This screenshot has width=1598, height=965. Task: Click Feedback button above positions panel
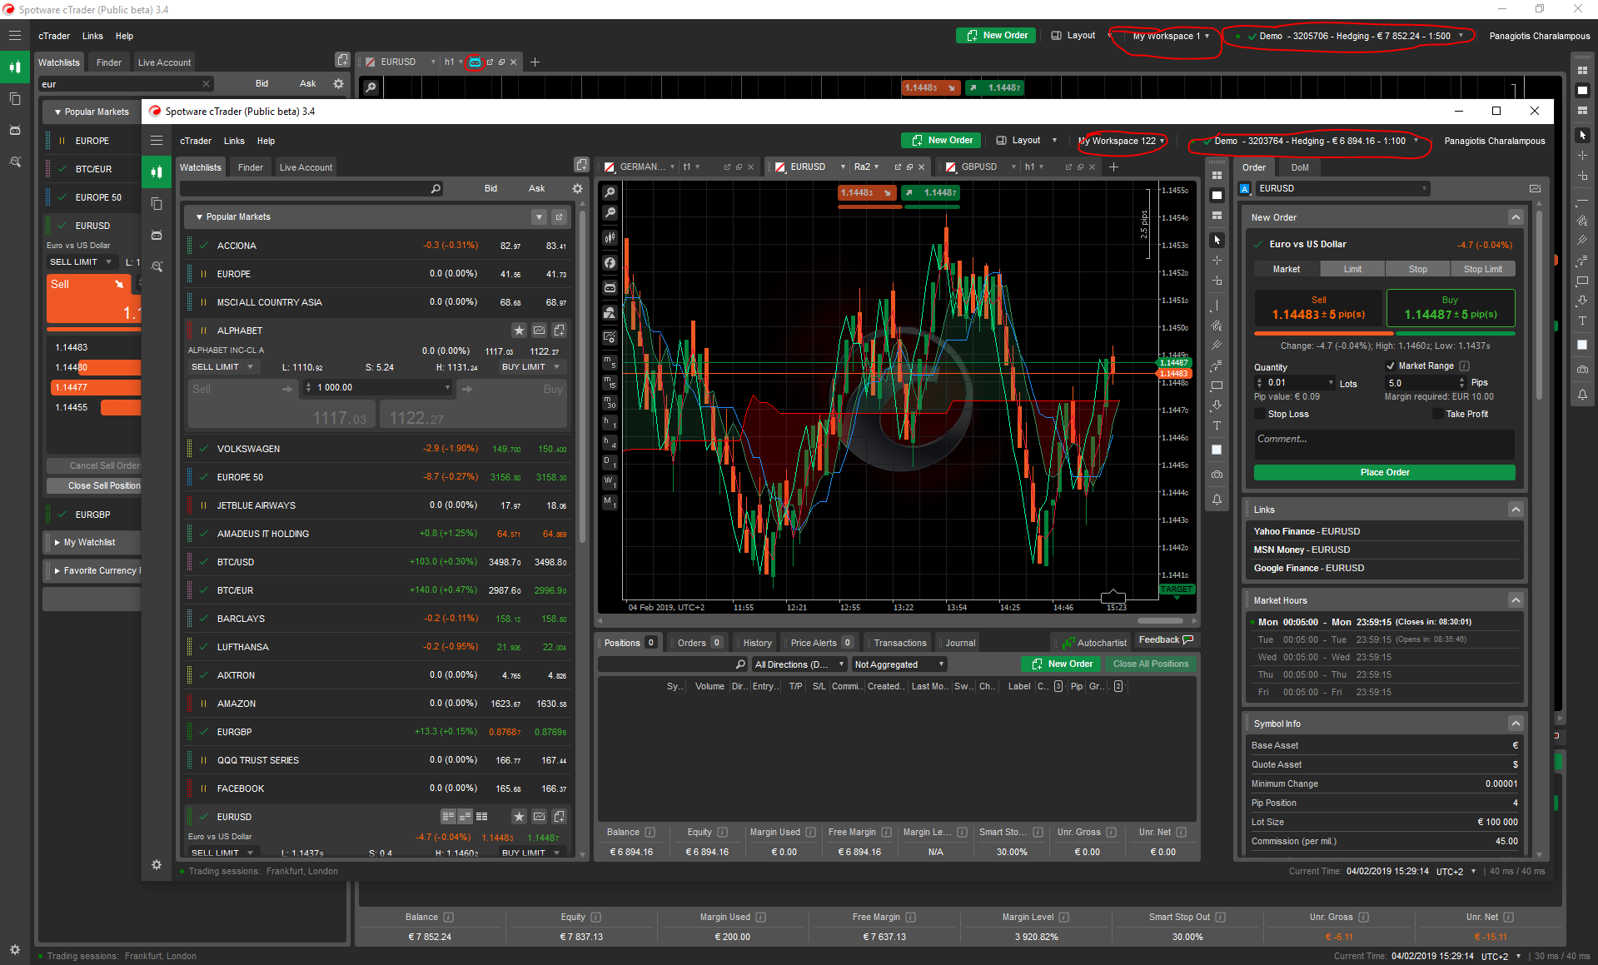point(1166,639)
